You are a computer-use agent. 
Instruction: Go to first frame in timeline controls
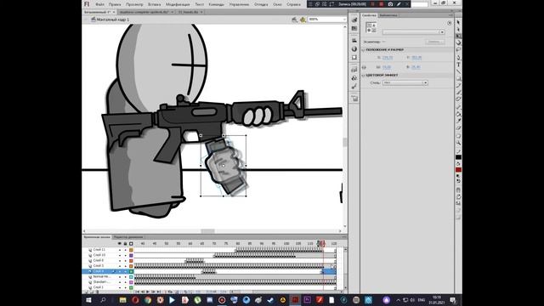click(x=138, y=292)
